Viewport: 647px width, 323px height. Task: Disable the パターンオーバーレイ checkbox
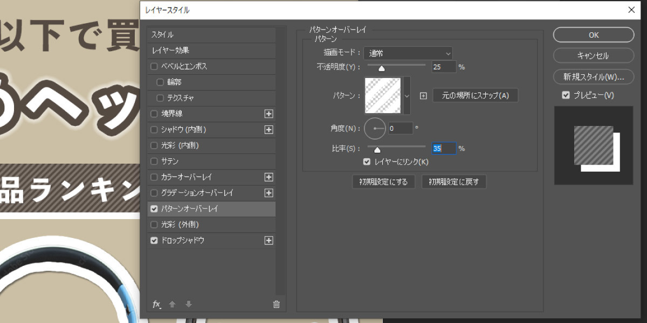(x=154, y=209)
